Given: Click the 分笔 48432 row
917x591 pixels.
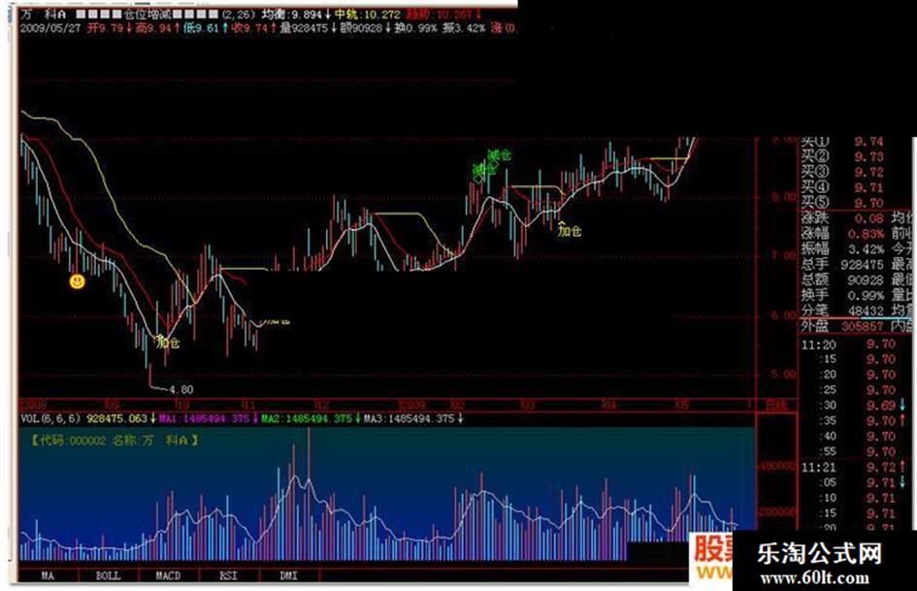Looking at the screenshot, I should coord(842,311).
